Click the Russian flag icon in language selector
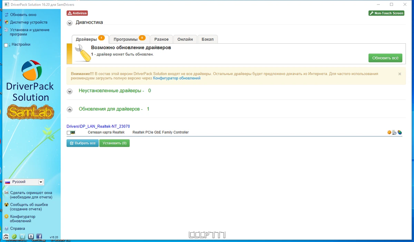Image resolution: width=414 pixels, height=242 pixels. (8, 182)
